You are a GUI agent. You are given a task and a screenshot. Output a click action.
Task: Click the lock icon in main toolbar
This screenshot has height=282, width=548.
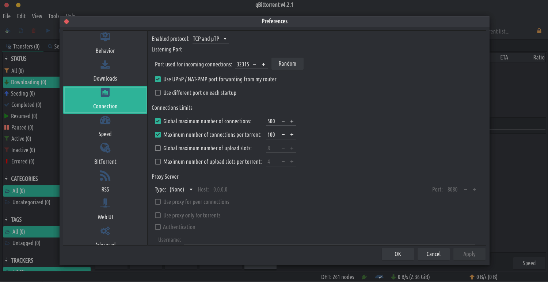click(x=539, y=31)
